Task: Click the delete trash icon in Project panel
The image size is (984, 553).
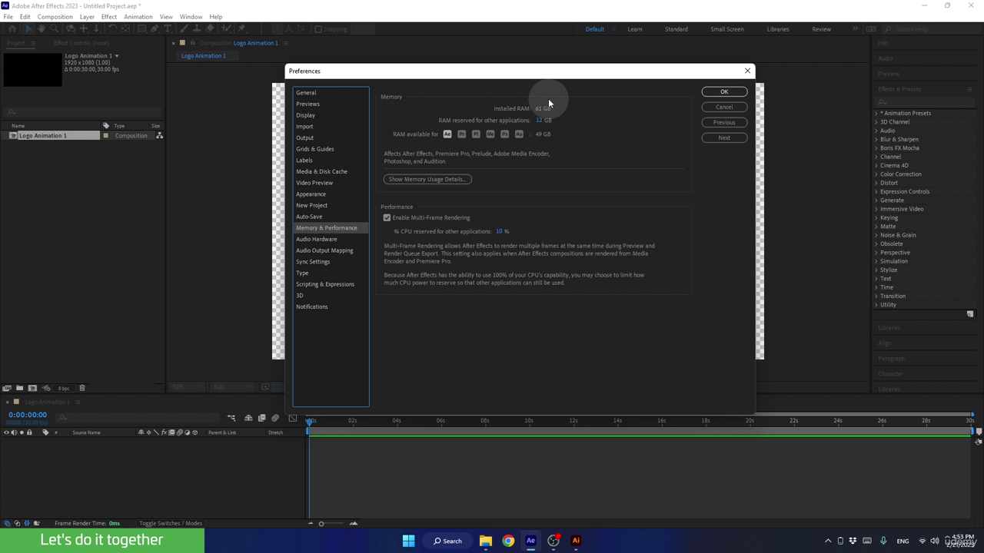Action: pos(82,388)
